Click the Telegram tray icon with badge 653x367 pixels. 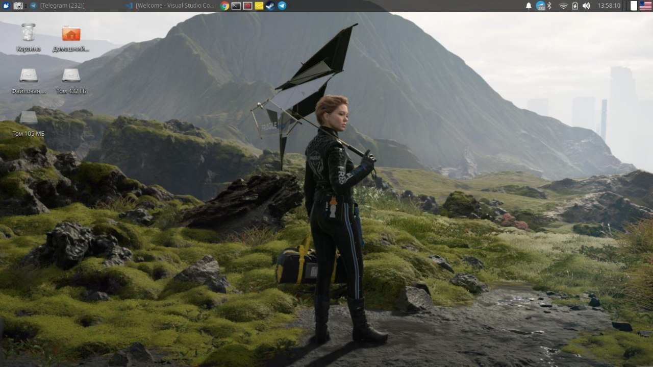pos(540,6)
